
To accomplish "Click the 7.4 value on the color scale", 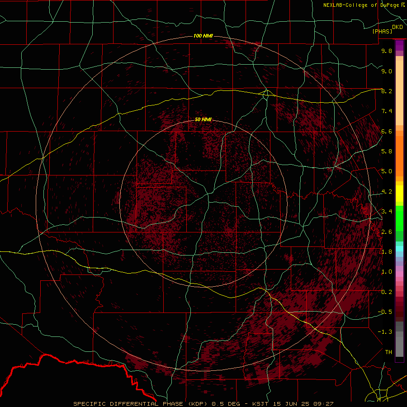I will click(387, 111).
